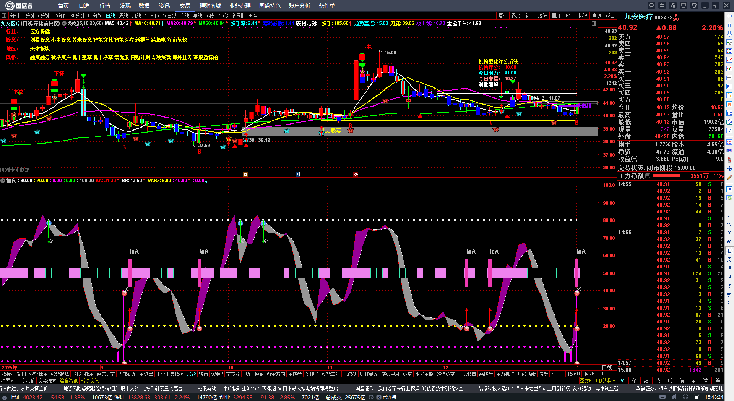Open the line chart icon in right sidebar
The height and width of the screenshot is (401, 734).
tap(729, 60)
